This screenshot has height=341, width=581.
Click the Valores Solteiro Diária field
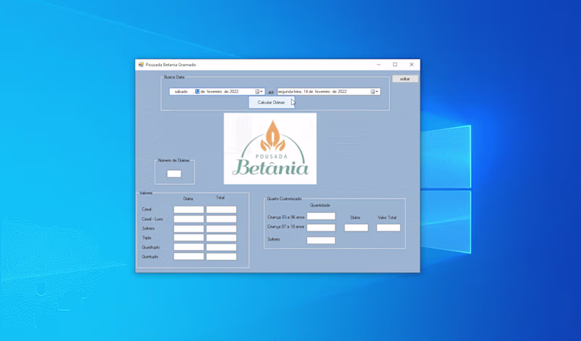click(189, 228)
